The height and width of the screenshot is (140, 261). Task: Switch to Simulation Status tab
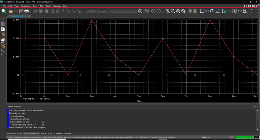(14, 133)
